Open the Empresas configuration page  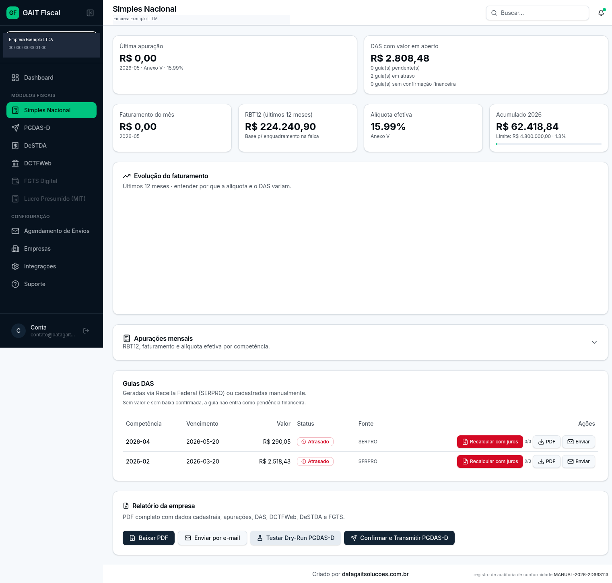tap(52, 249)
